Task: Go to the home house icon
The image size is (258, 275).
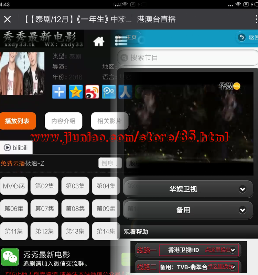Action: [99, 41]
